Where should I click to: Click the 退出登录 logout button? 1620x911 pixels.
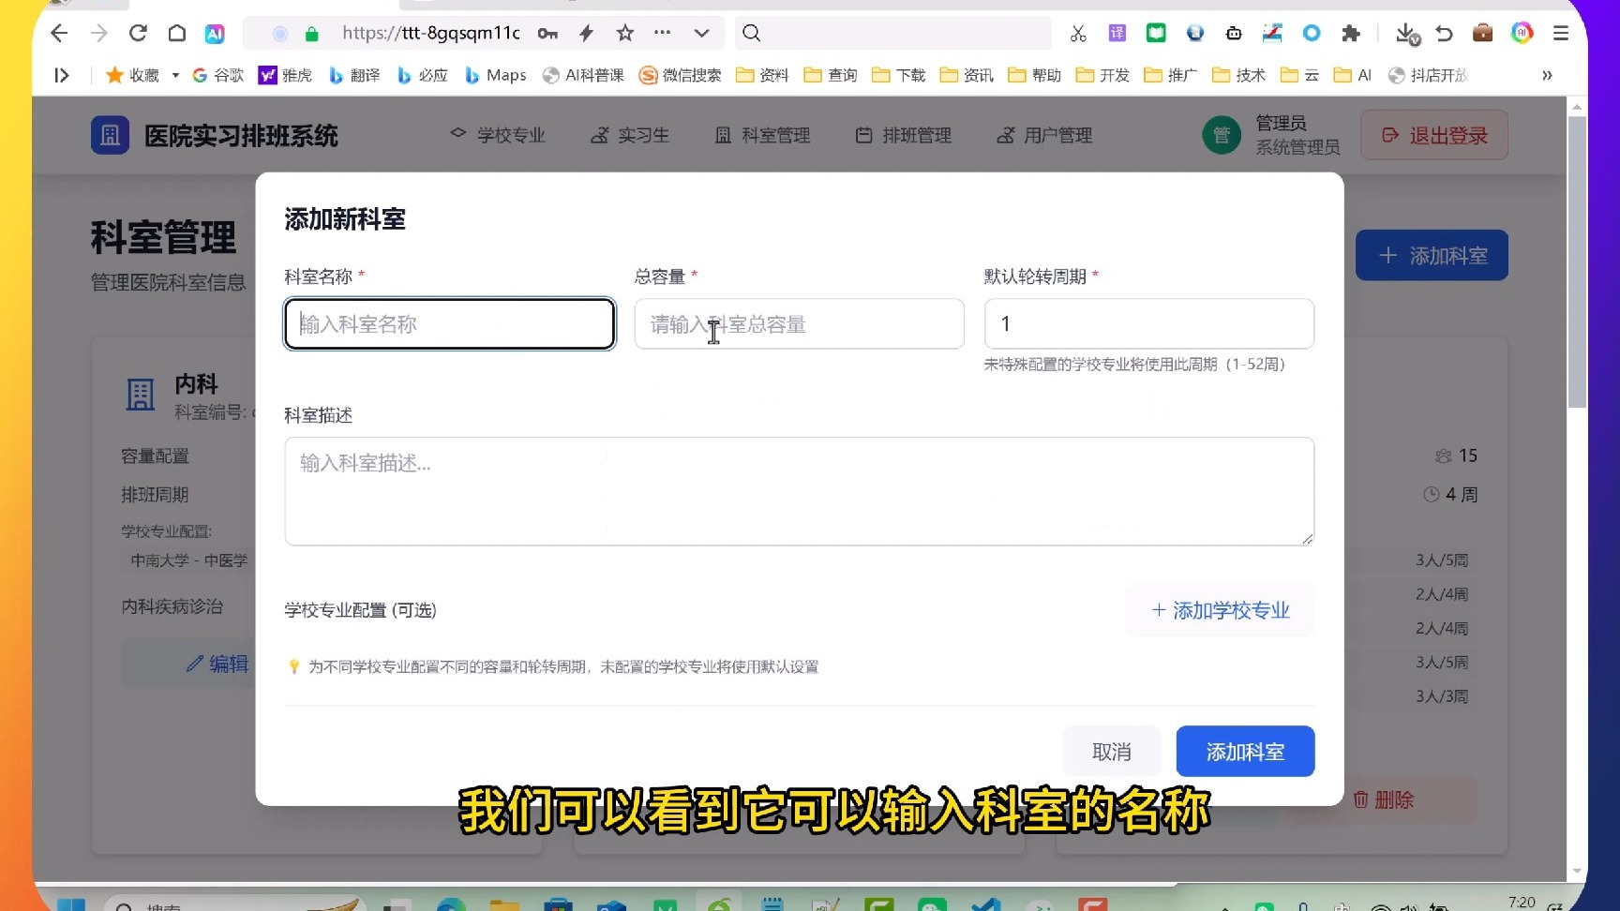pyautogui.click(x=1432, y=135)
